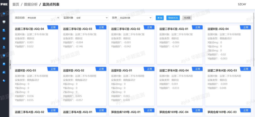The height and width of the screenshot is (117, 255).
Task: Open card 远望二手车C馆-JGQ-01
Action: pyautogui.click(x=180, y=45)
